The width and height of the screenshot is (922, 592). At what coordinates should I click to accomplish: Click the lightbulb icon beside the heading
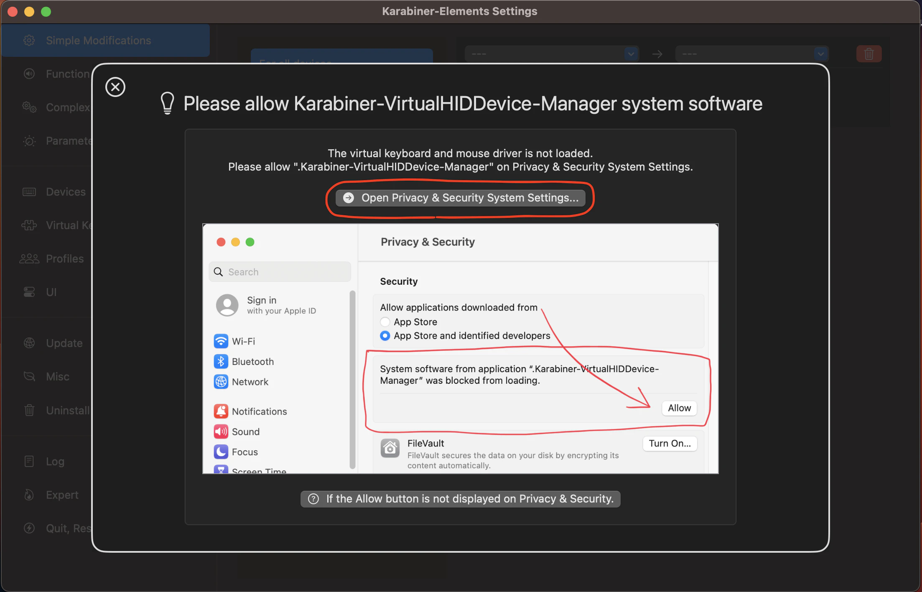[x=168, y=103]
